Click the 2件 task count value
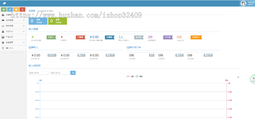 pos(150,37)
